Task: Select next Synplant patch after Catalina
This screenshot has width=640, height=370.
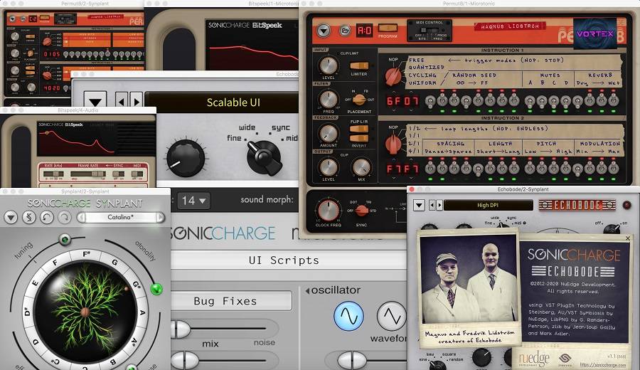Action: click(161, 217)
